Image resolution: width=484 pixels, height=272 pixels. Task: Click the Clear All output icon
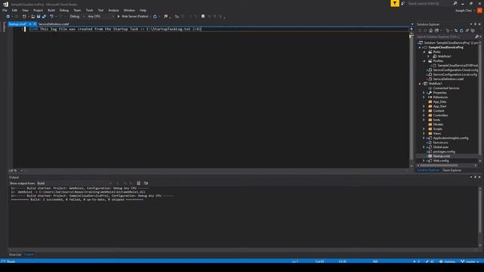click(138, 183)
